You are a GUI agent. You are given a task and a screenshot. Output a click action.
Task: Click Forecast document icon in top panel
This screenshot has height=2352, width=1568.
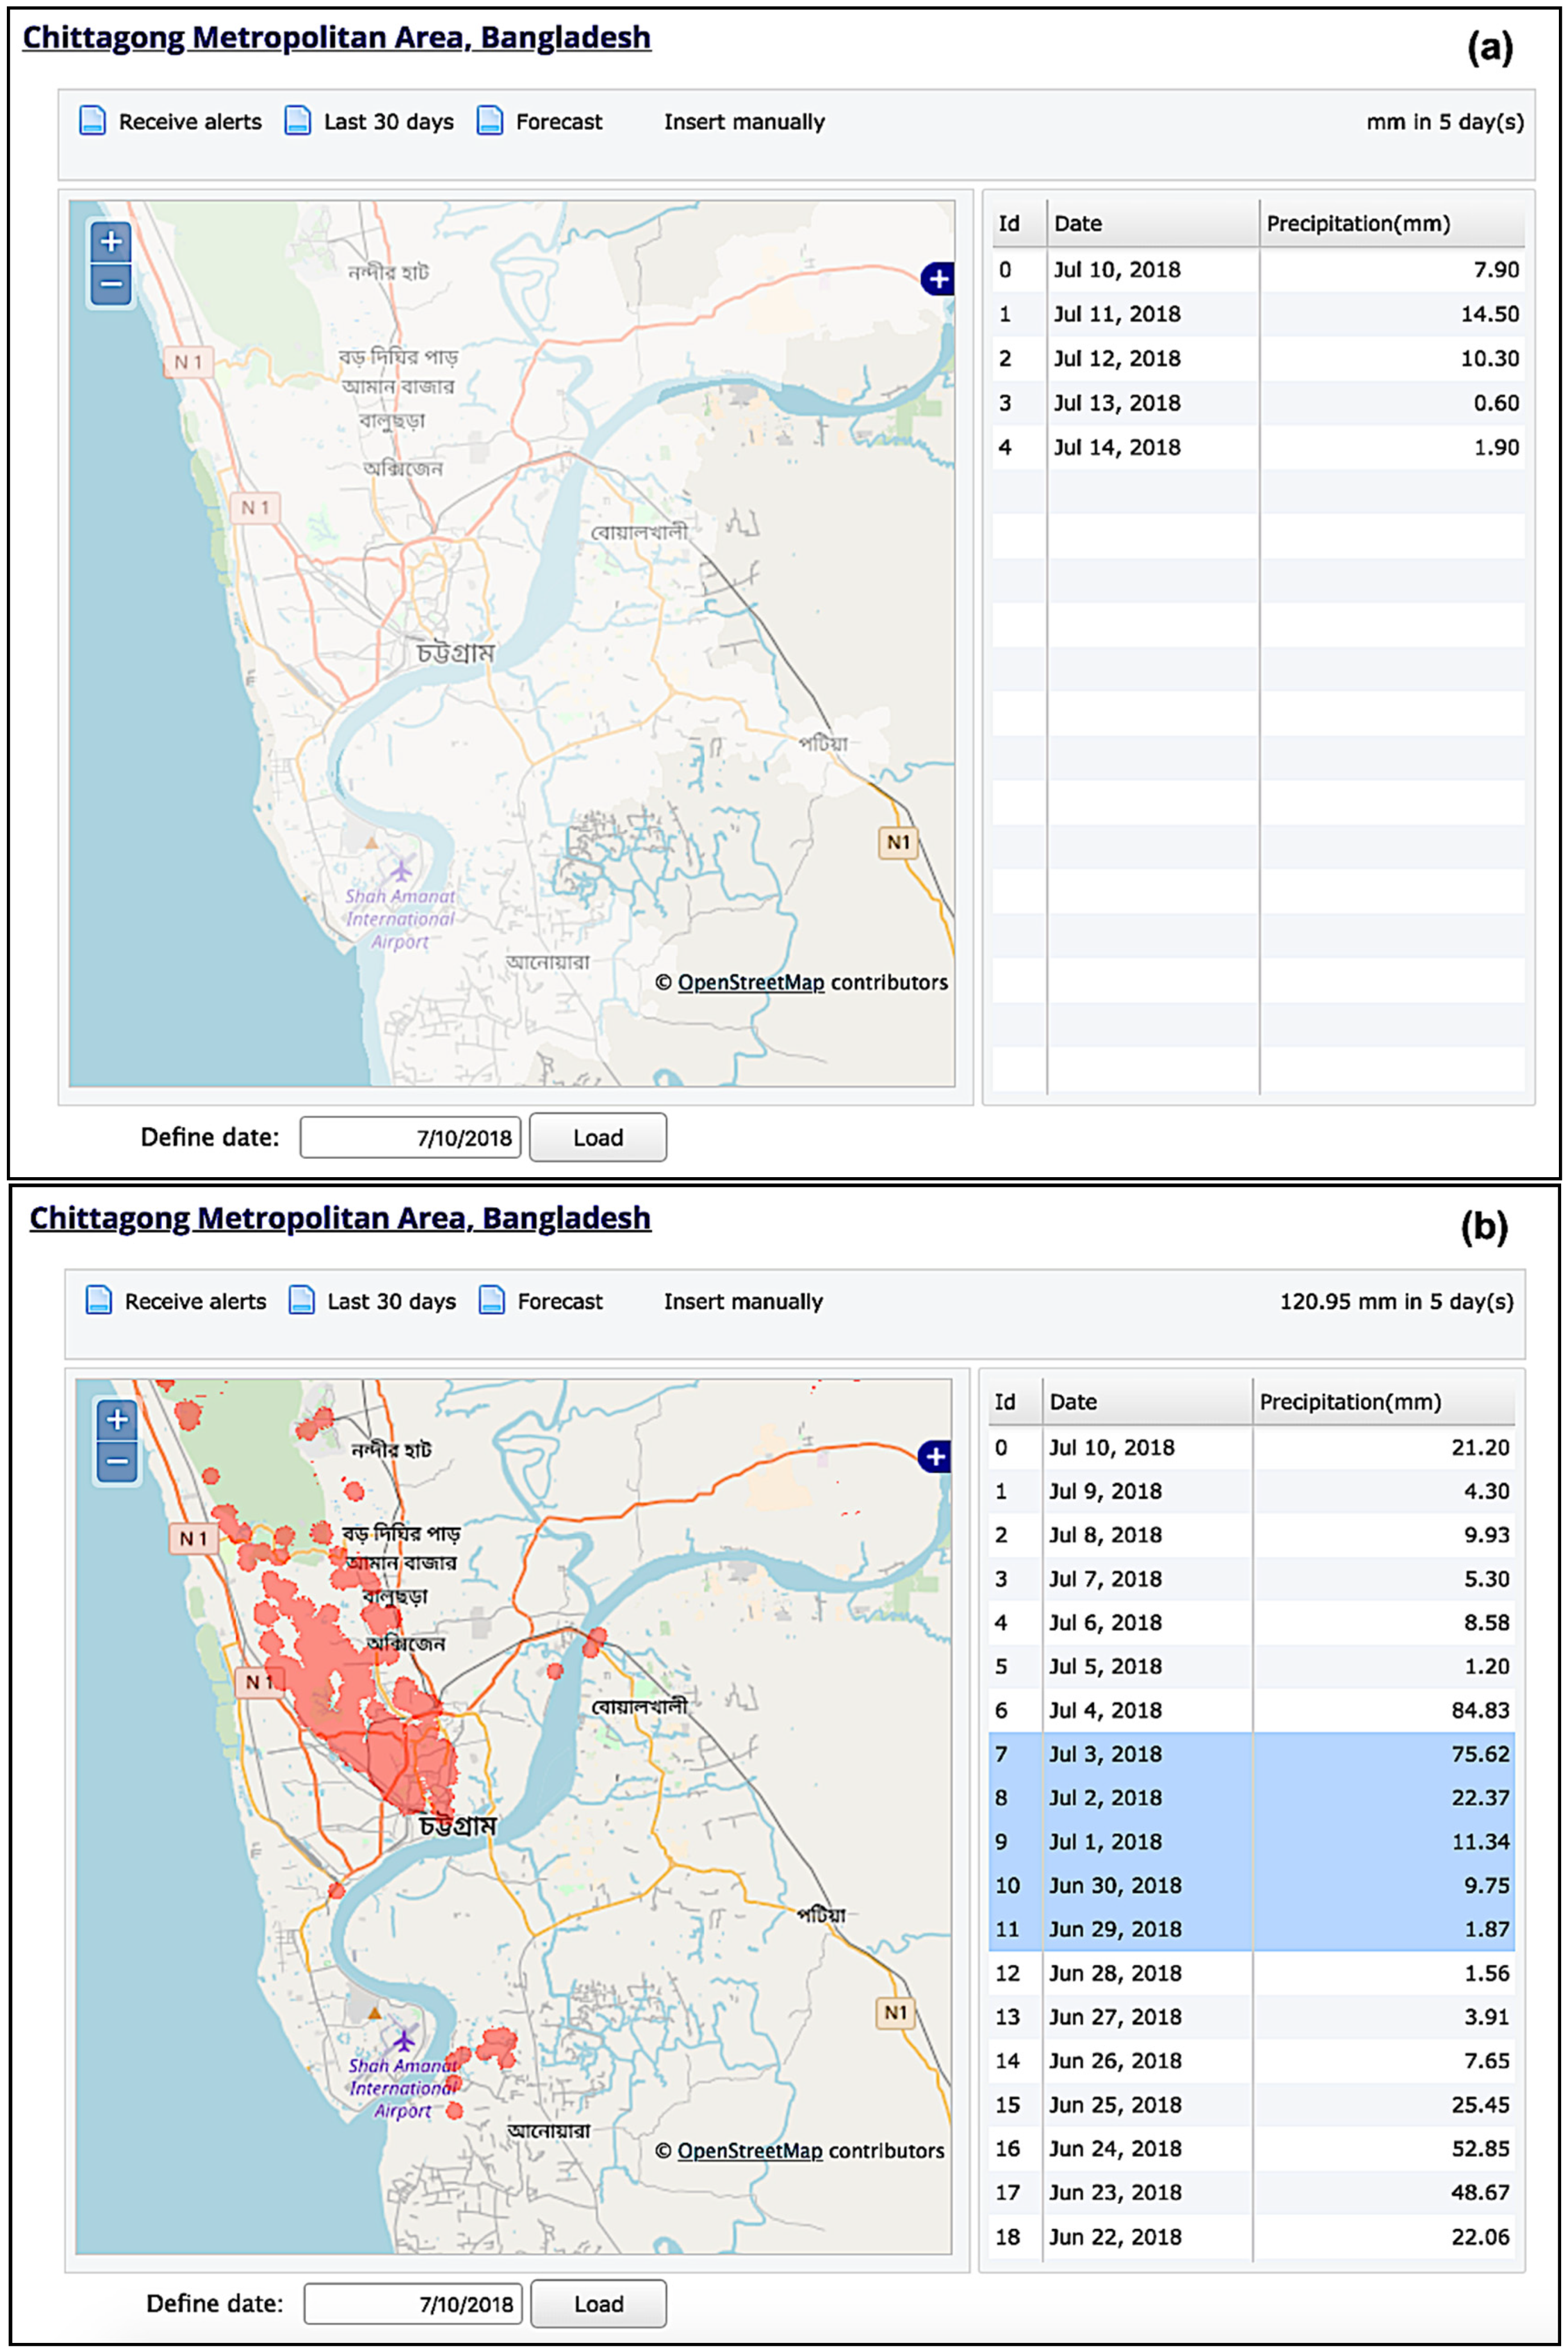point(490,121)
